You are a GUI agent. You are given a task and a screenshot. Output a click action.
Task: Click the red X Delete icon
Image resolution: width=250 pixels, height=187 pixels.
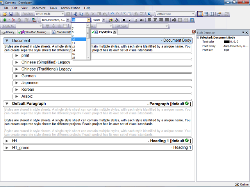click(14, 20)
